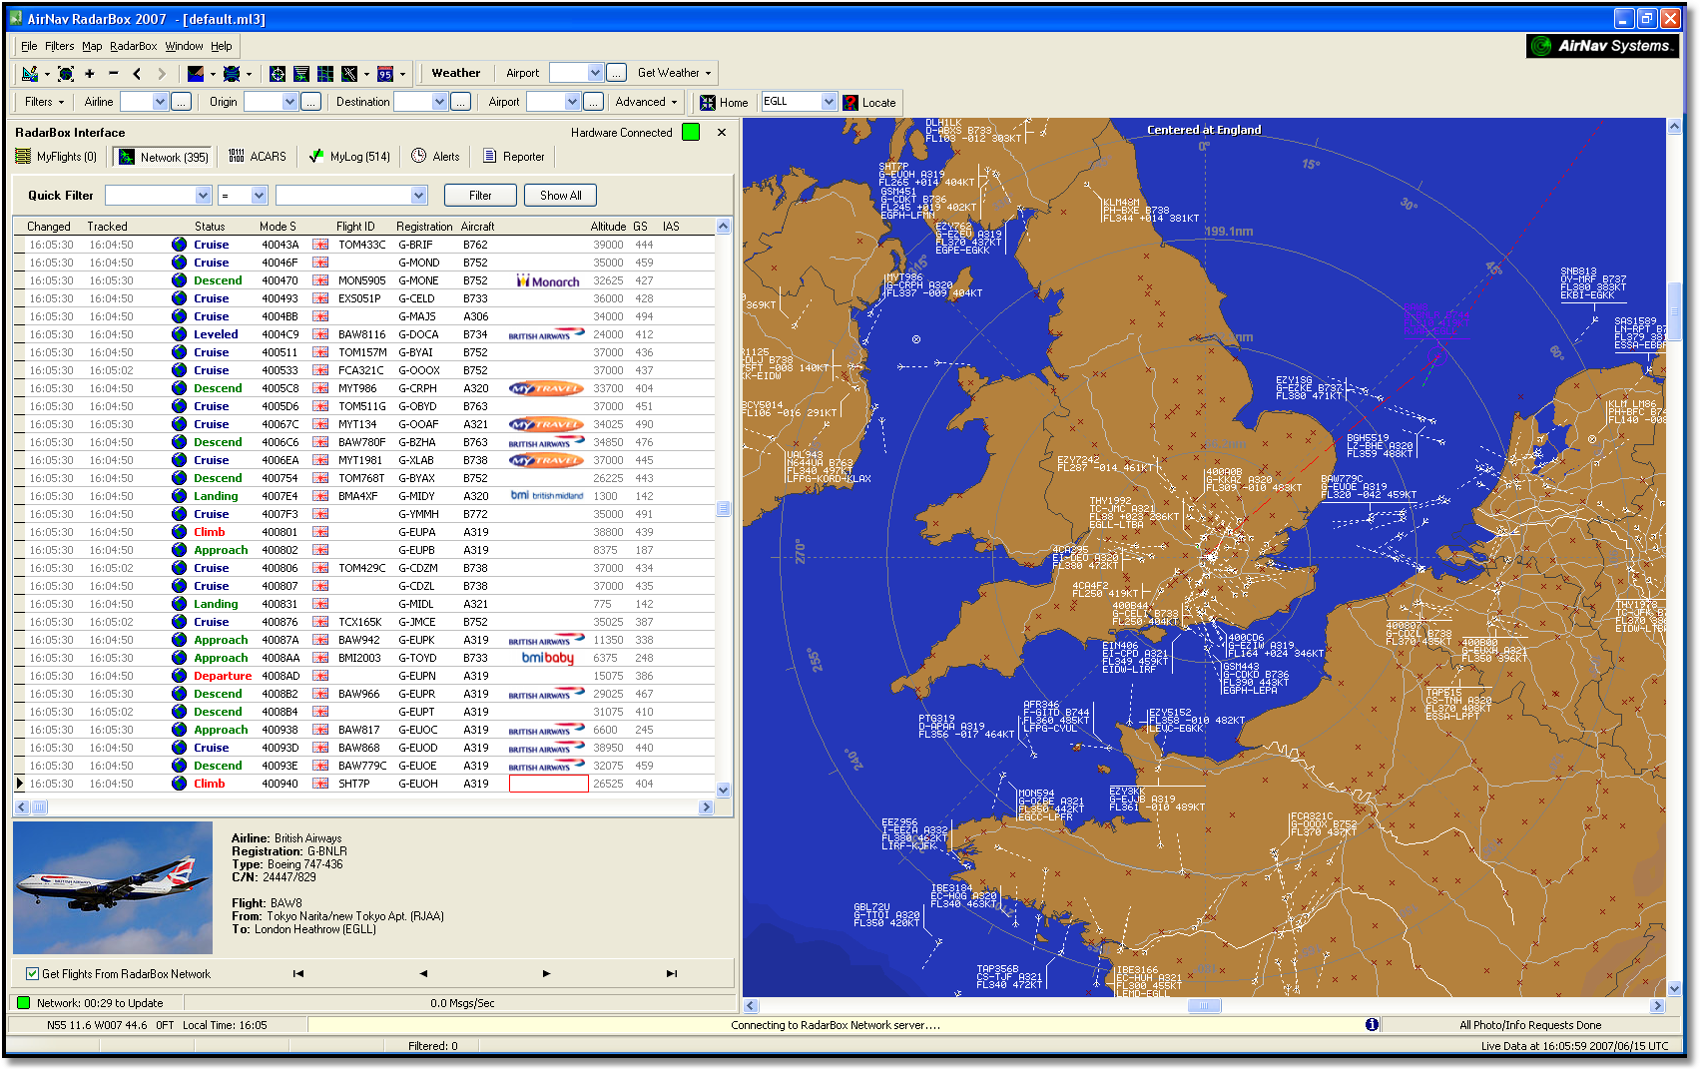This screenshot has width=1701, height=1072.
Task: Click the Locate icon beside EGLL box
Action: point(849,102)
